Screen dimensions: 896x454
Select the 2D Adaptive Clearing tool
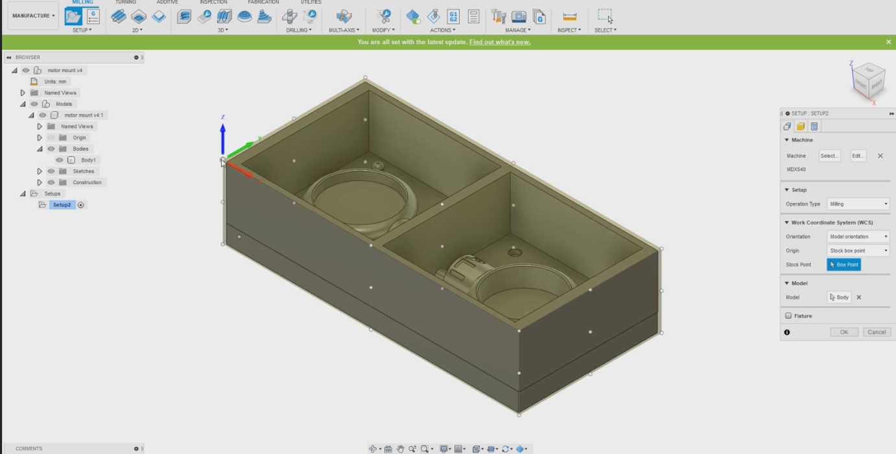click(x=119, y=17)
